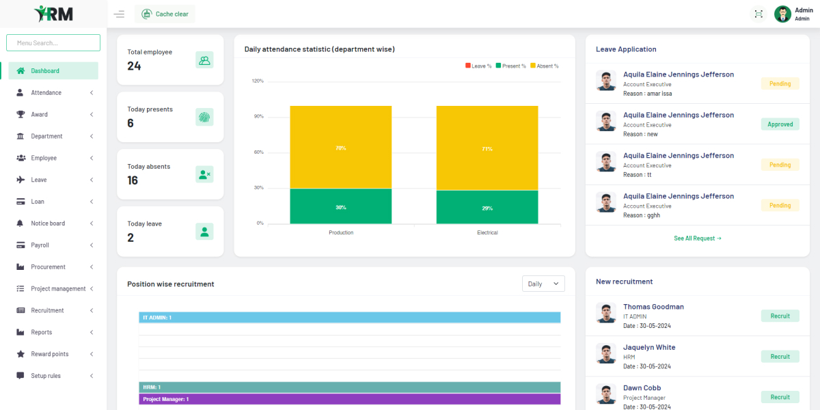Image resolution: width=820 pixels, height=410 pixels.
Task: Click the See All Request link
Action: 697,238
